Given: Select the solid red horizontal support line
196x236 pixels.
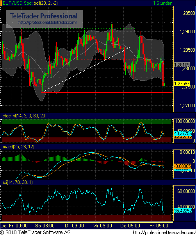Looking at the screenshot, I should pos(106,92).
